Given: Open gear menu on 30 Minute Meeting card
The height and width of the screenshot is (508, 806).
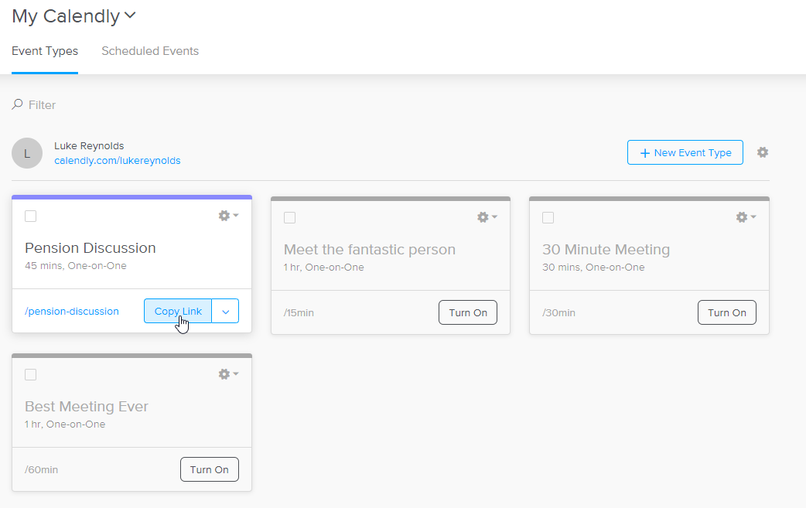Looking at the screenshot, I should 746,217.
